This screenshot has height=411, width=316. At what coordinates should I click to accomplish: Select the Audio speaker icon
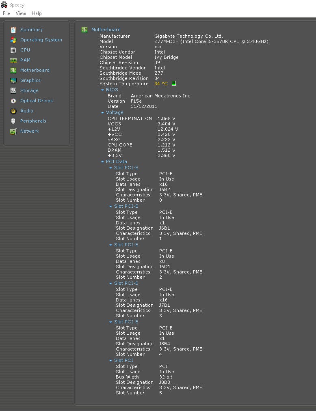point(13,111)
